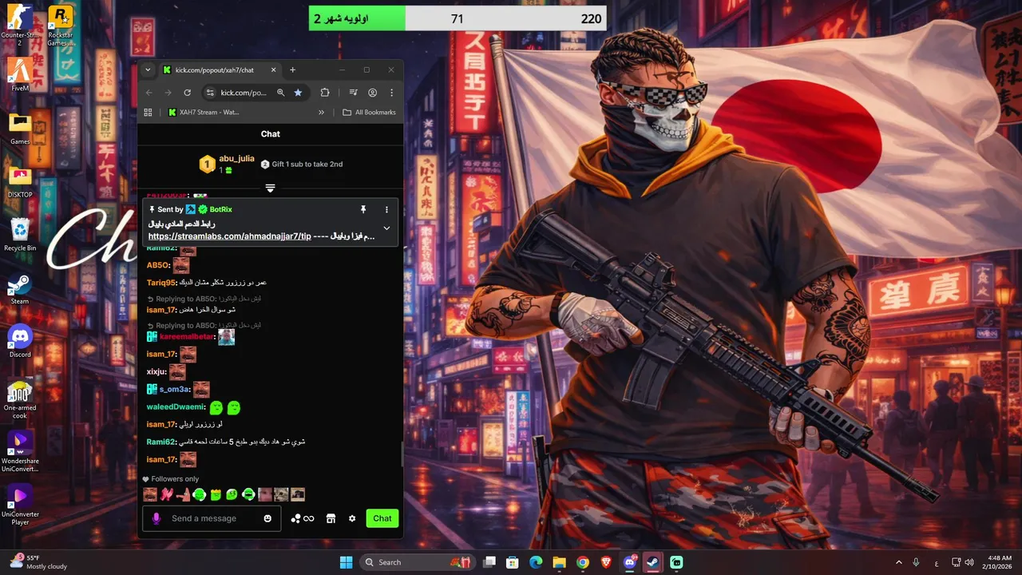Toggle the bookmark star for this page

tap(298, 93)
